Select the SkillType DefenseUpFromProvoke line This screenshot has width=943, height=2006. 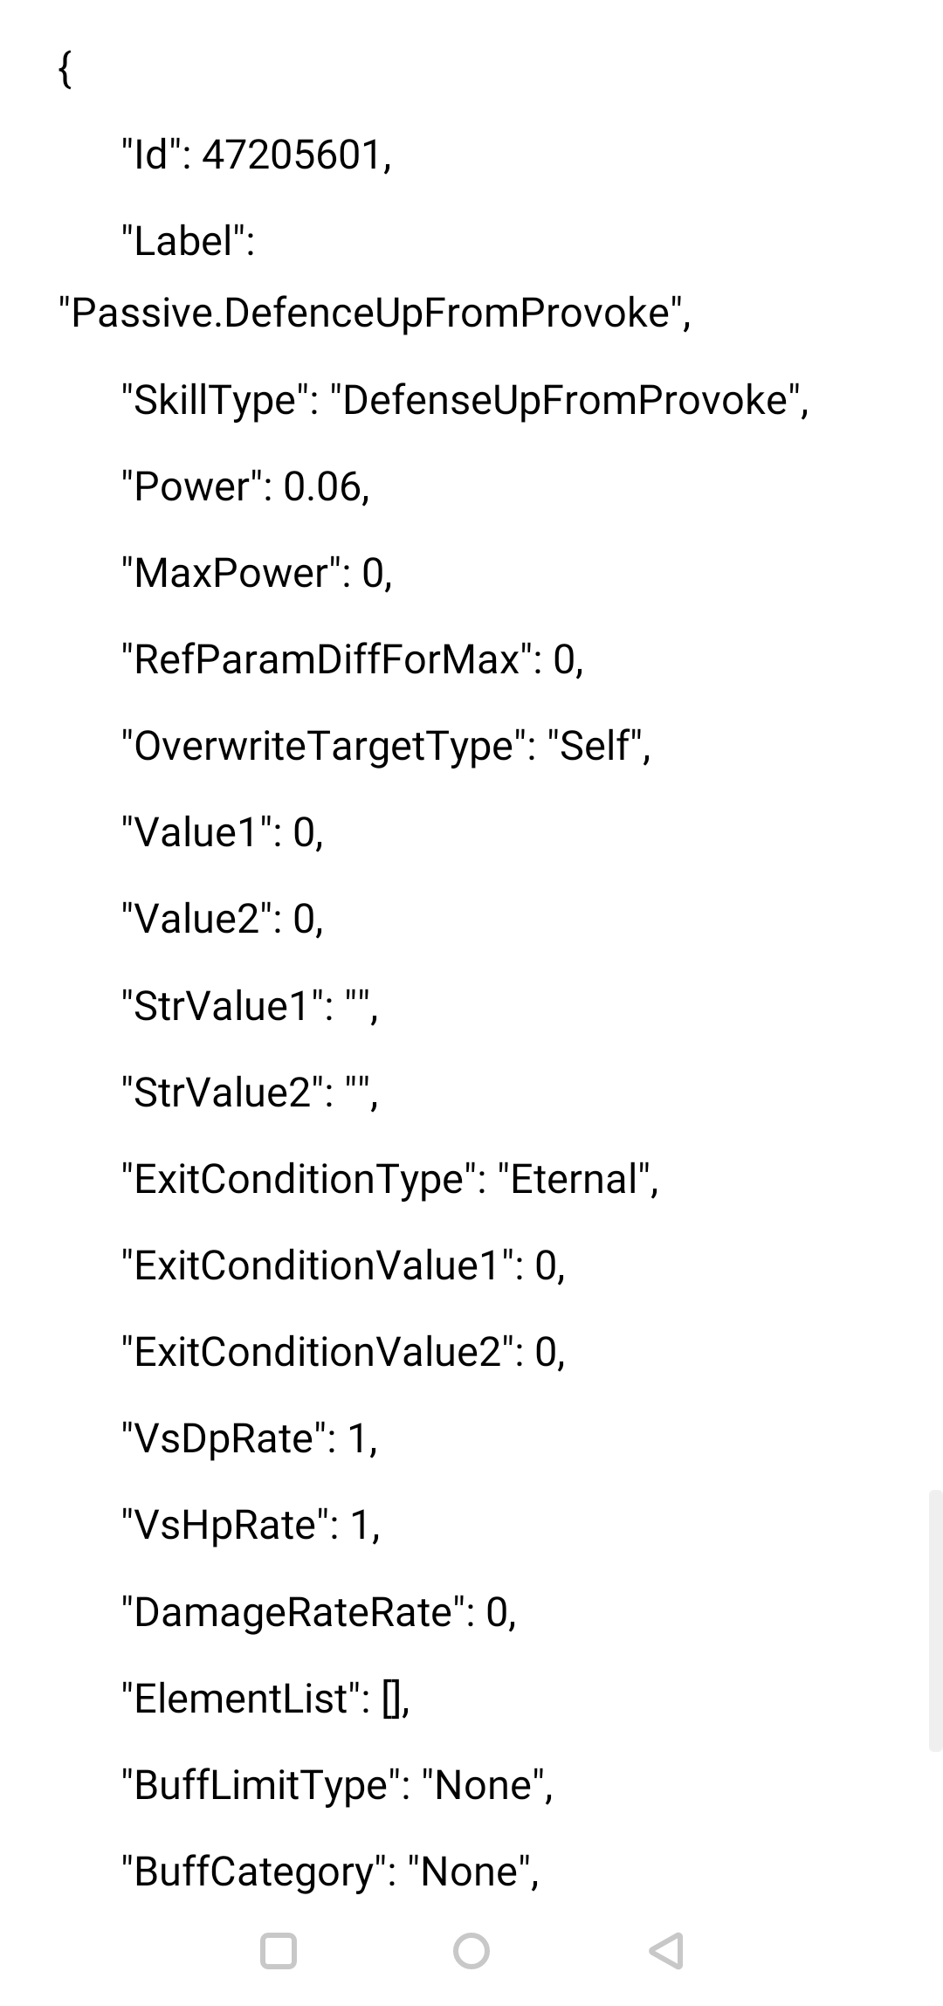coord(465,400)
